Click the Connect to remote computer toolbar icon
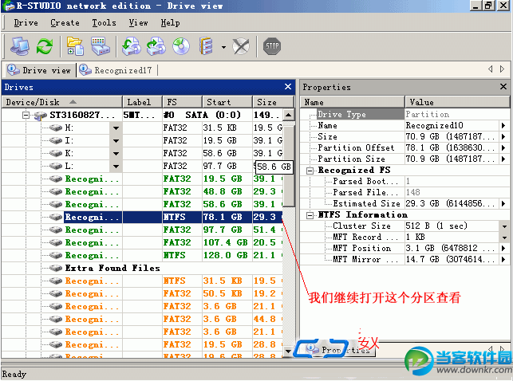This screenshot has height=381, width=513. 20,46
